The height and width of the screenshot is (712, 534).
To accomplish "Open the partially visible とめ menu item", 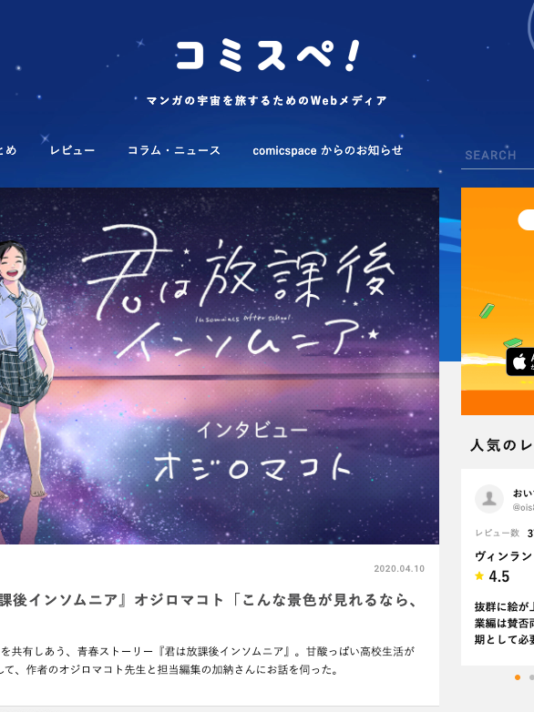I will (8, 150).
